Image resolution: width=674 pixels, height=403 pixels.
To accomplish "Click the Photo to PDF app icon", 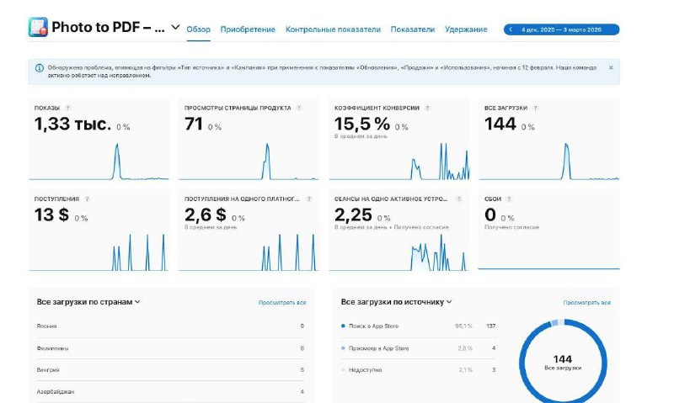I will [38, 27].
